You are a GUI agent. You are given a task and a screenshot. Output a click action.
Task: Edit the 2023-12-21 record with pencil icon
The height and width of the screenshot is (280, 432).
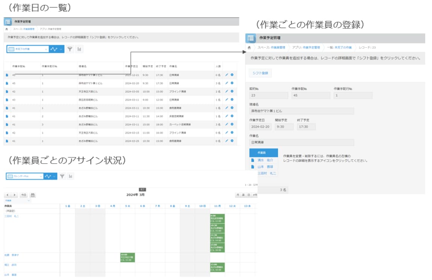tap(227, 75)
